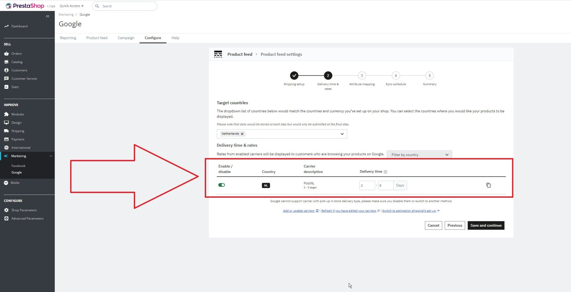Disable the PostNL carrier toggle
The height and width of the screenshot is (292, 571).
pyautogui.click(x=222, y=185)
